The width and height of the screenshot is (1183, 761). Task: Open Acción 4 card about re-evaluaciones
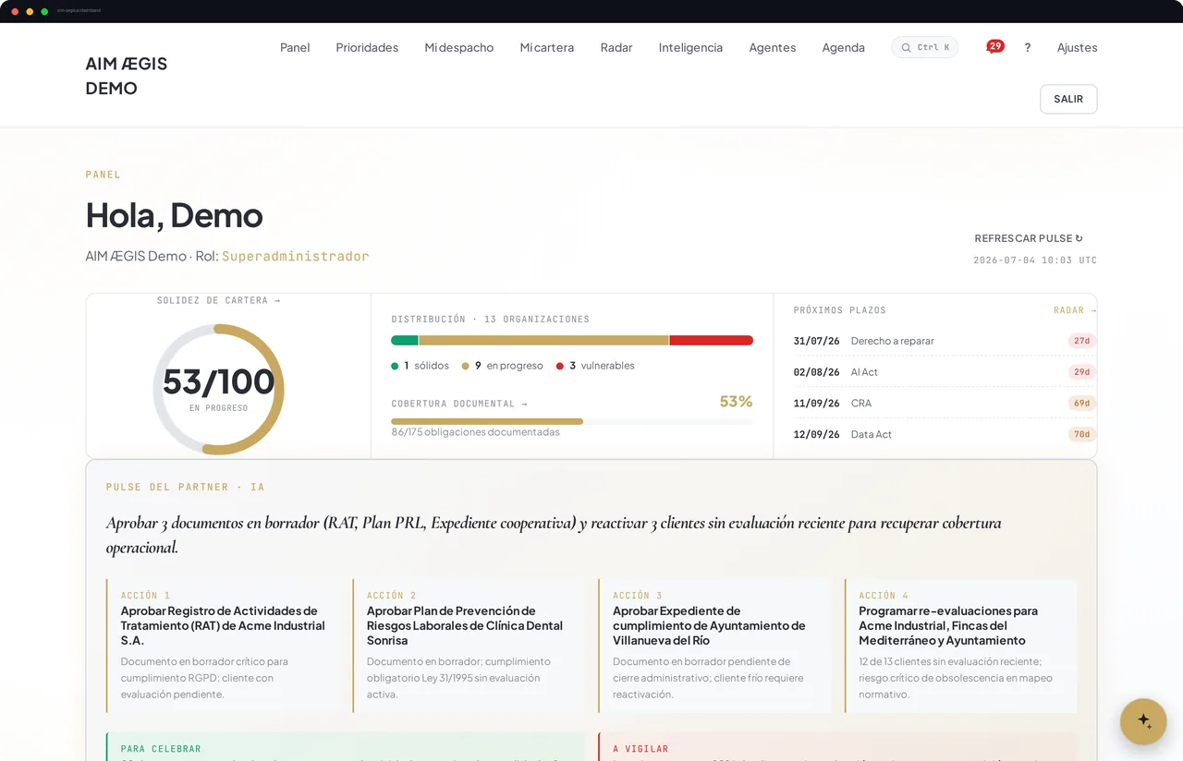(961, 646)
